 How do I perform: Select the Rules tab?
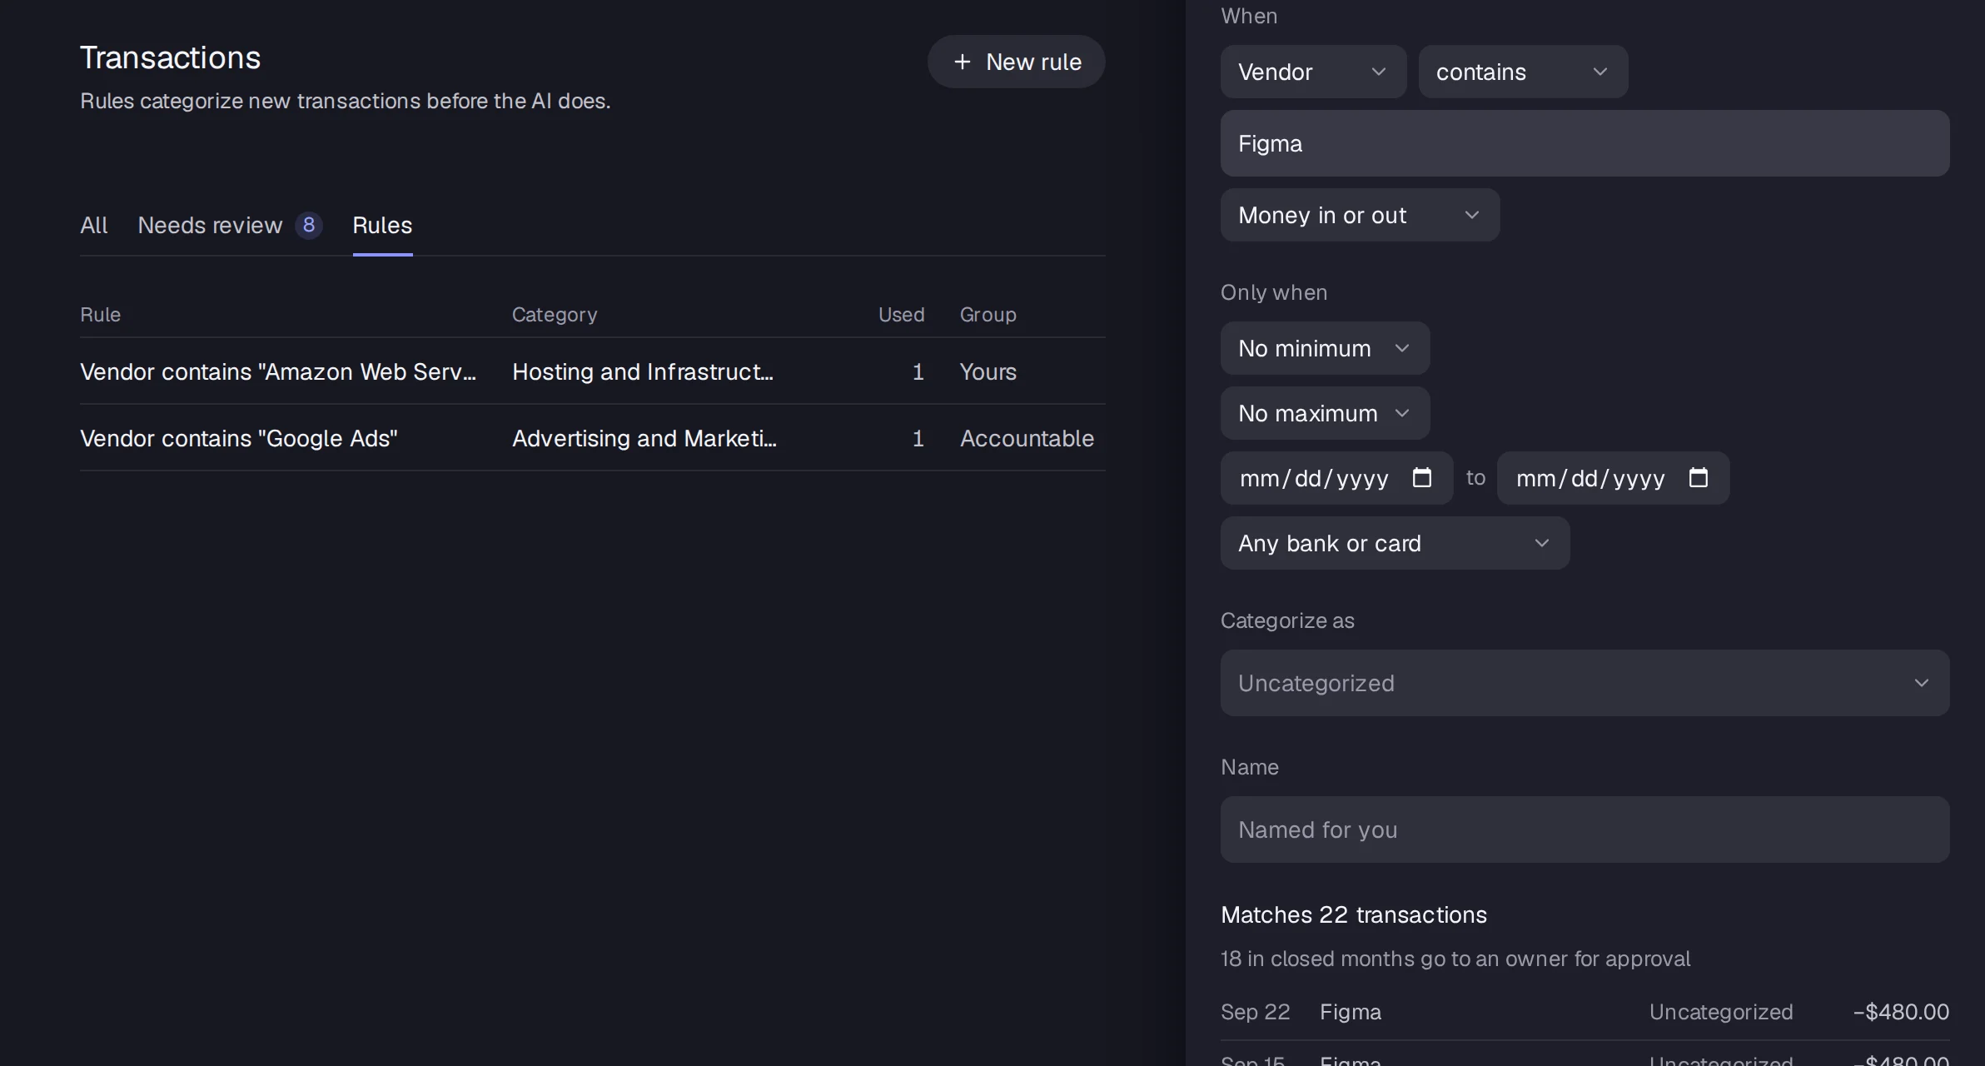(382, 225)
